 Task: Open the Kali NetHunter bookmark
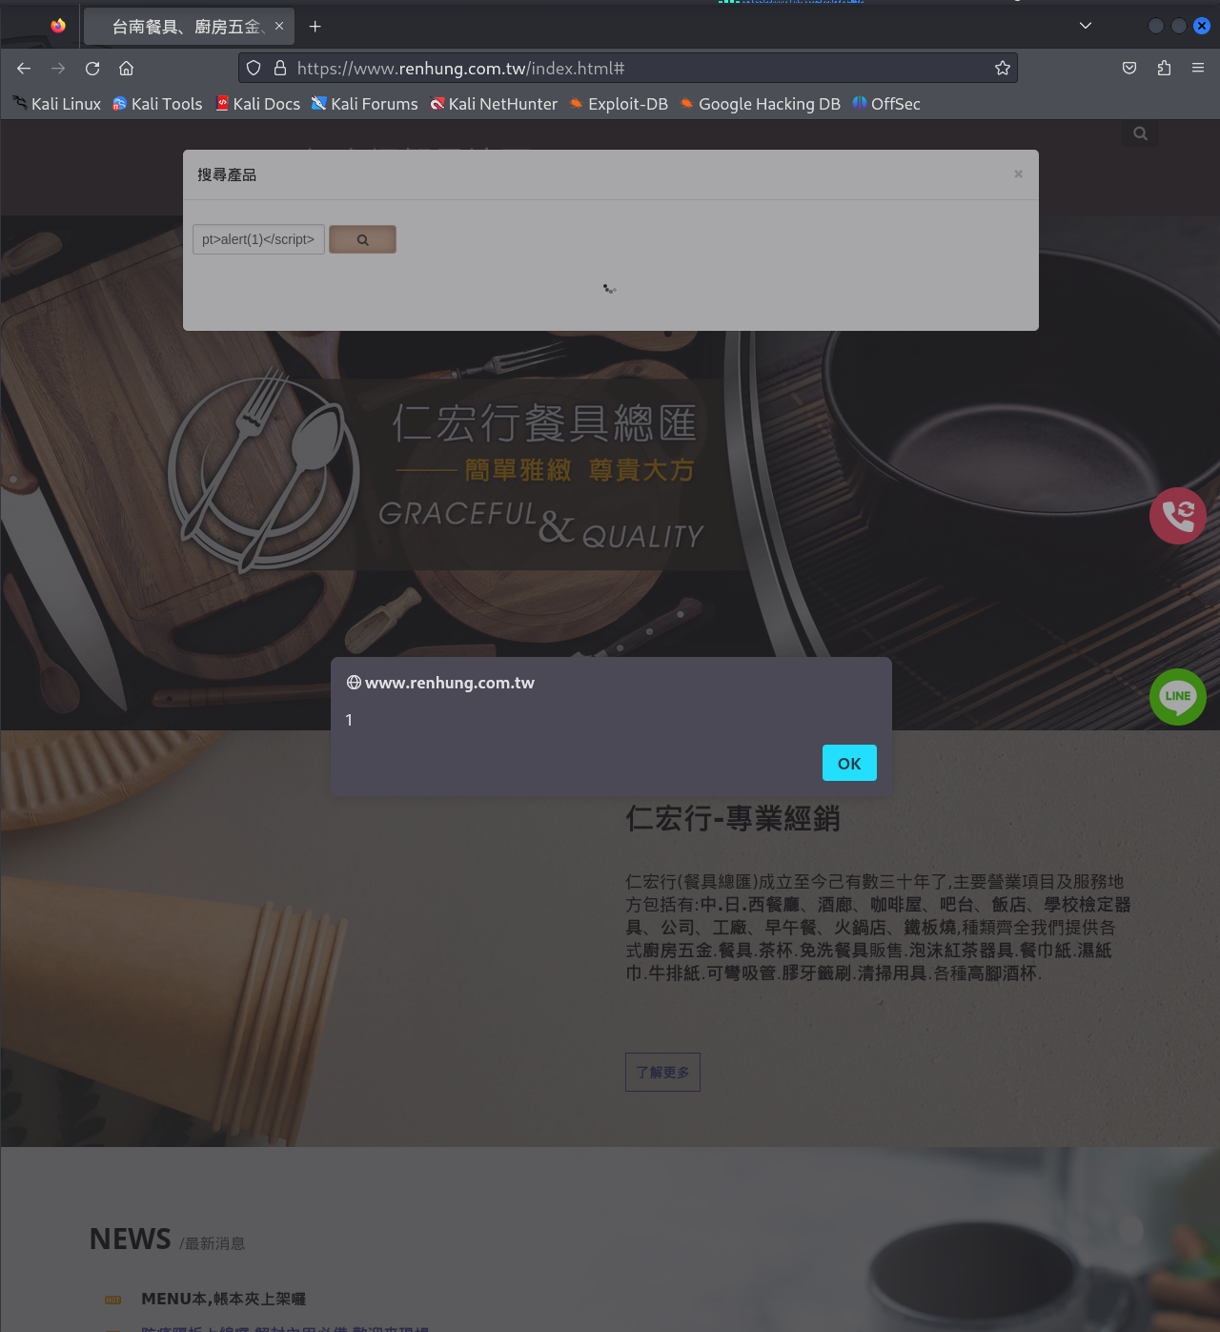point(494,104)
